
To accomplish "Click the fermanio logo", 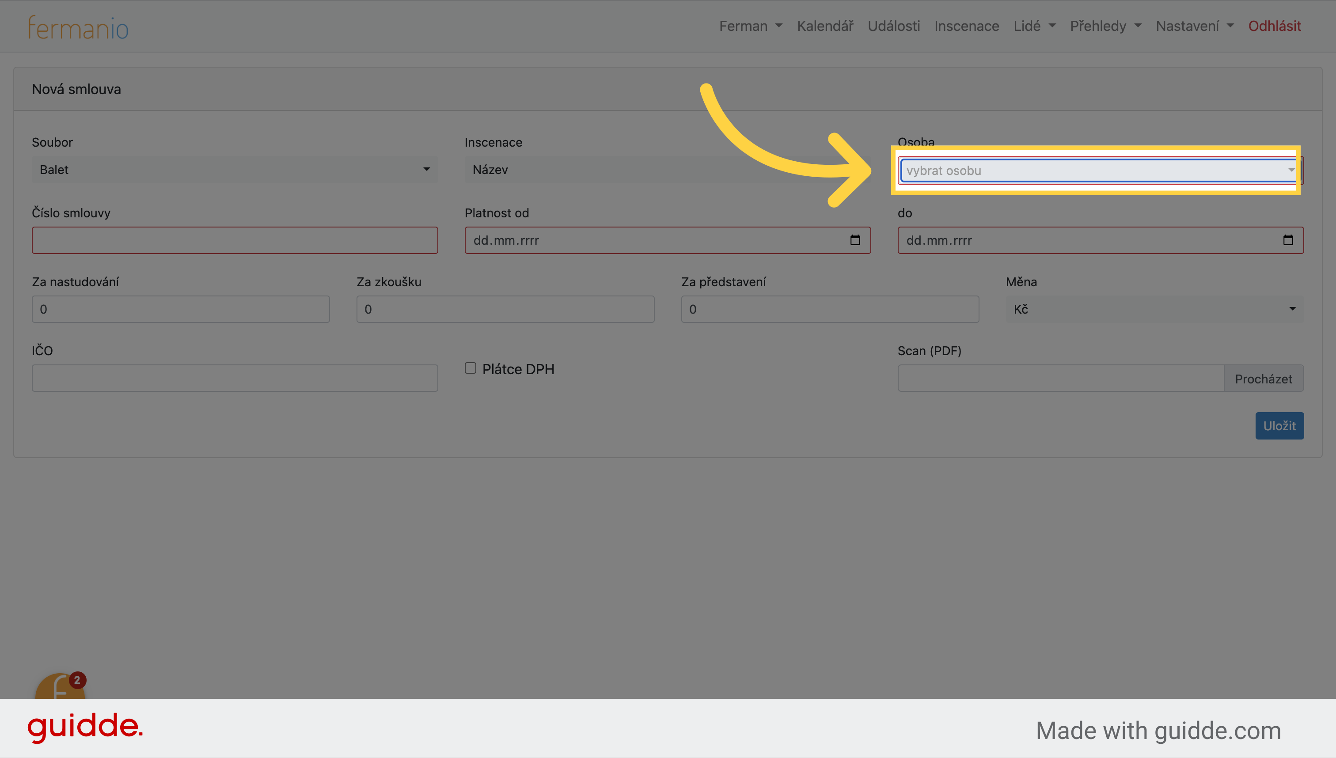I will pos(78,27).
